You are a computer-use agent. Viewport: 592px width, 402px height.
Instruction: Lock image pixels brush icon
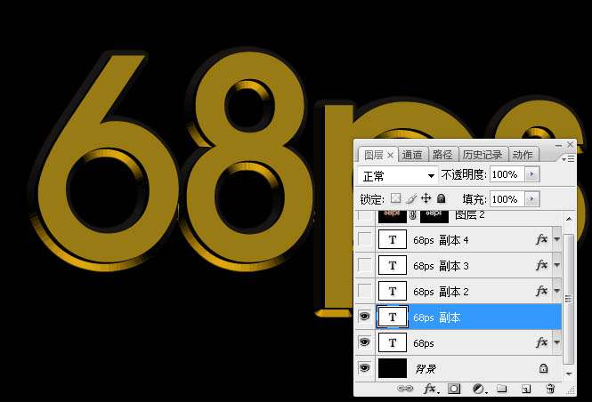click(411, 198)
